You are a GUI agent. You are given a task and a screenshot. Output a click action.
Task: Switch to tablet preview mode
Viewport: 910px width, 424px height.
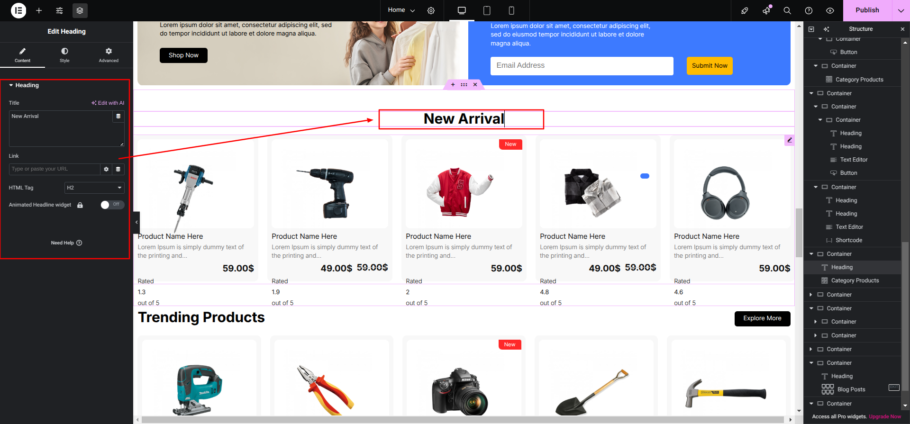(487, 10)
